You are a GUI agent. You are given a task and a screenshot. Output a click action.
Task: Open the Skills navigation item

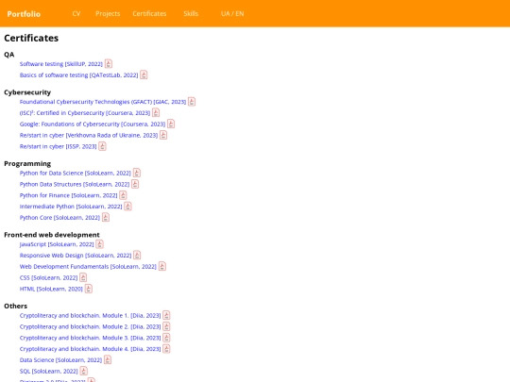(x=191, y=13)
